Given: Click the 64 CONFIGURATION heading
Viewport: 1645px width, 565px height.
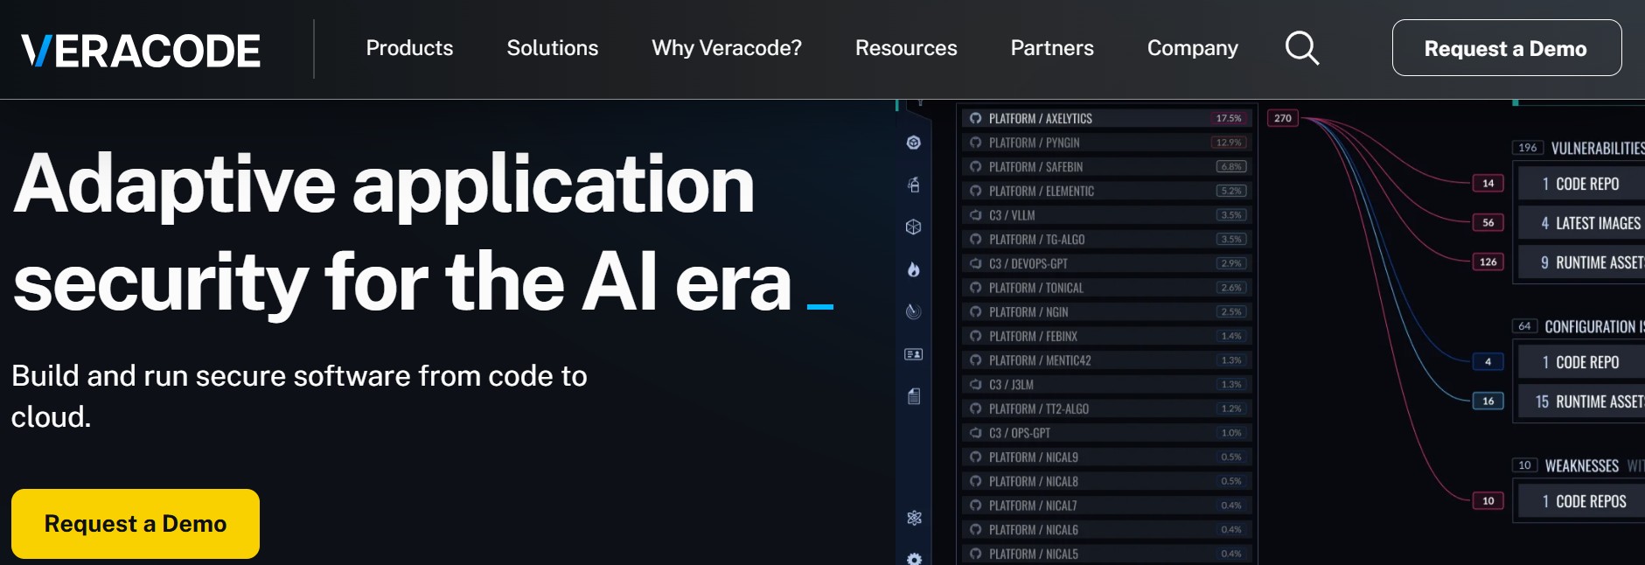Looking at the screenshot, I should [x=1579, y=326].
